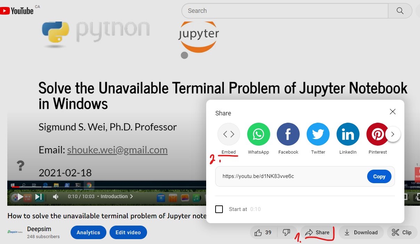The image size is (420, 244).
Task: Copy the video link with Copy button
Action: click(x=379, y=176)
